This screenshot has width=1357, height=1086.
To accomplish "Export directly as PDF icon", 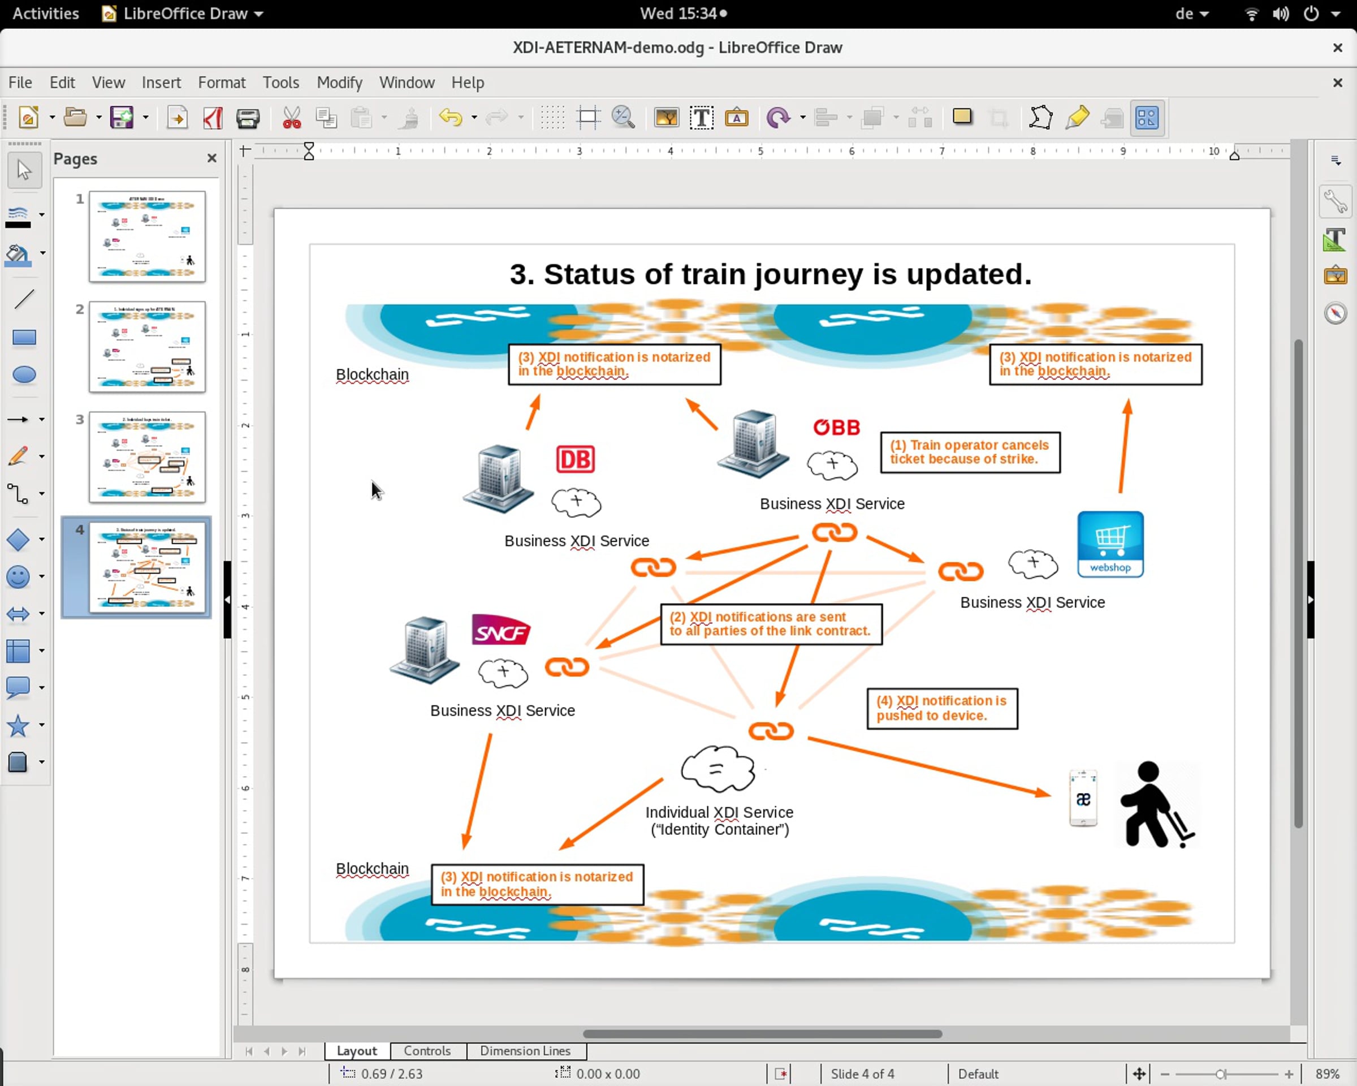I will tap(213, 118).
